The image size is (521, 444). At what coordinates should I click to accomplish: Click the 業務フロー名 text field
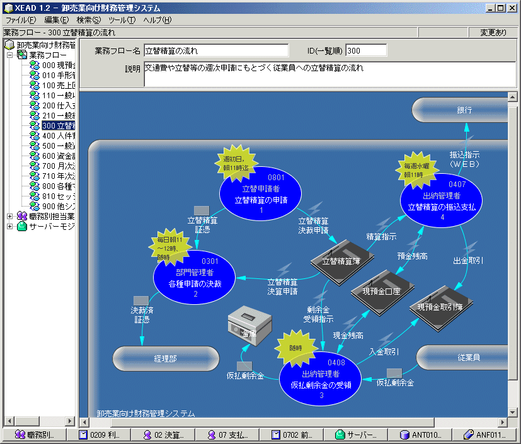click(215, 50)
